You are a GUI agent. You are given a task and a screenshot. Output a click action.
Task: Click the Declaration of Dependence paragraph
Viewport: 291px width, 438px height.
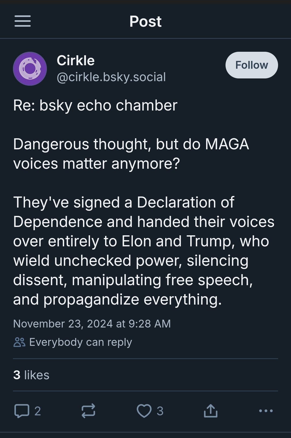point(144,251)
